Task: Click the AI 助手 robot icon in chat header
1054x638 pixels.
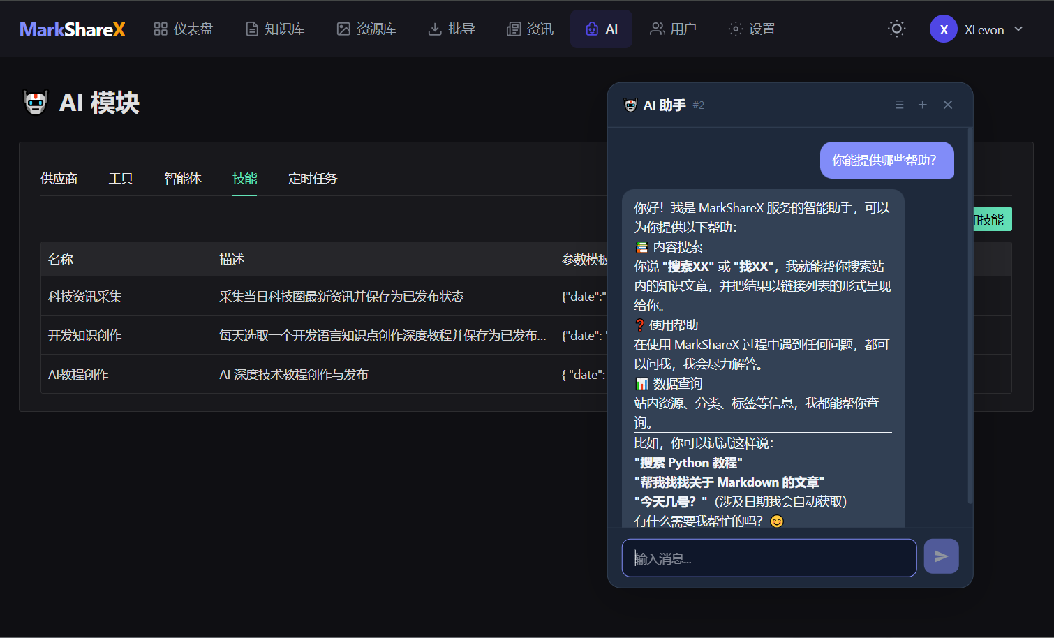Action: point(630,105)
